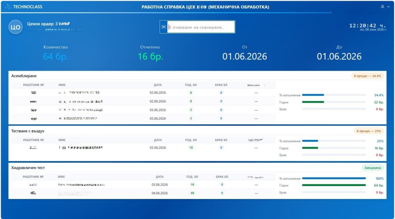Click the 16 good count in Тестване с въздух
The width and height of the screenshot is (395, 219).
191,148
